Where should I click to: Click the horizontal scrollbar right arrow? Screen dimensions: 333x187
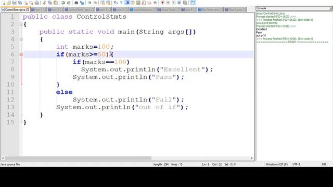252,158
